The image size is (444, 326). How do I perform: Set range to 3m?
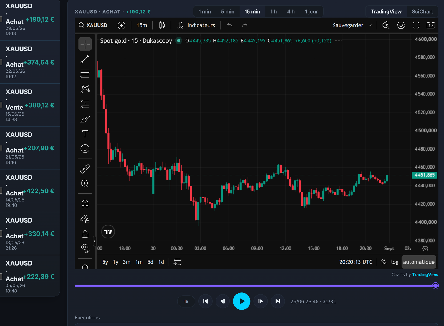[127, 262]
